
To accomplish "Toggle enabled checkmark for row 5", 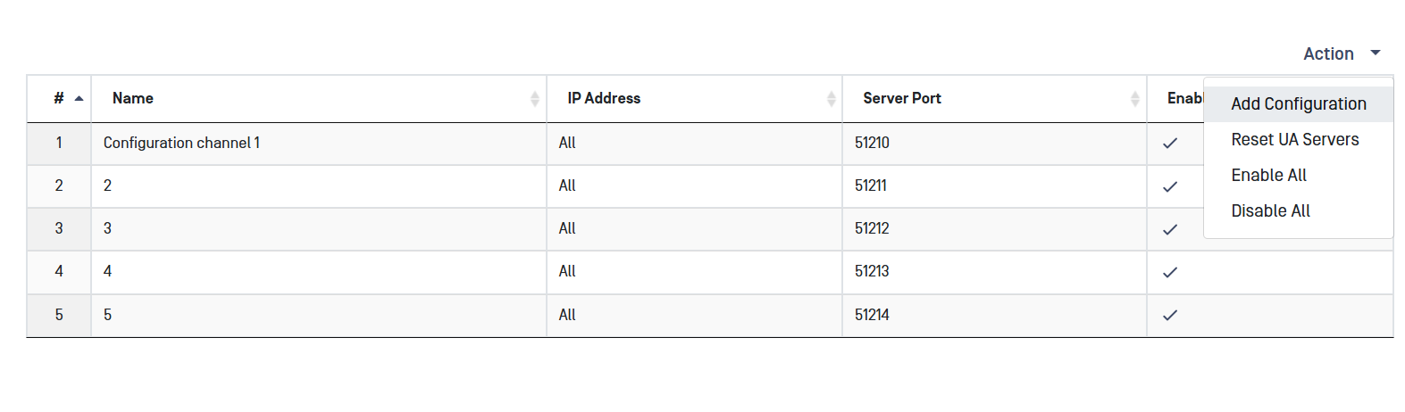I will 1170,315.
